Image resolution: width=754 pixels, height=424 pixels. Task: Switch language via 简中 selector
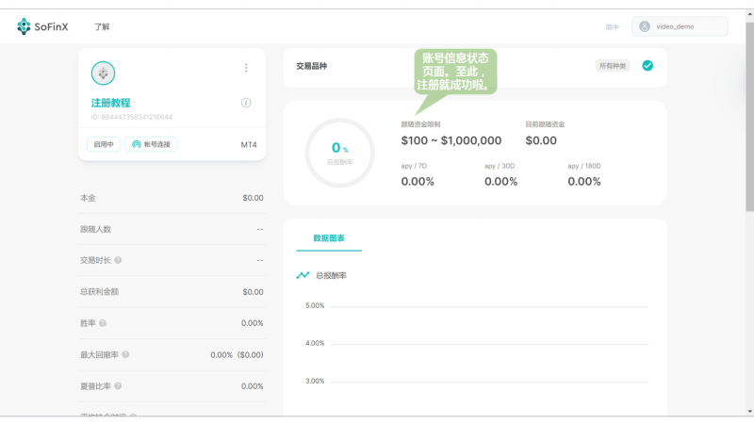click(x=612, y=27)
